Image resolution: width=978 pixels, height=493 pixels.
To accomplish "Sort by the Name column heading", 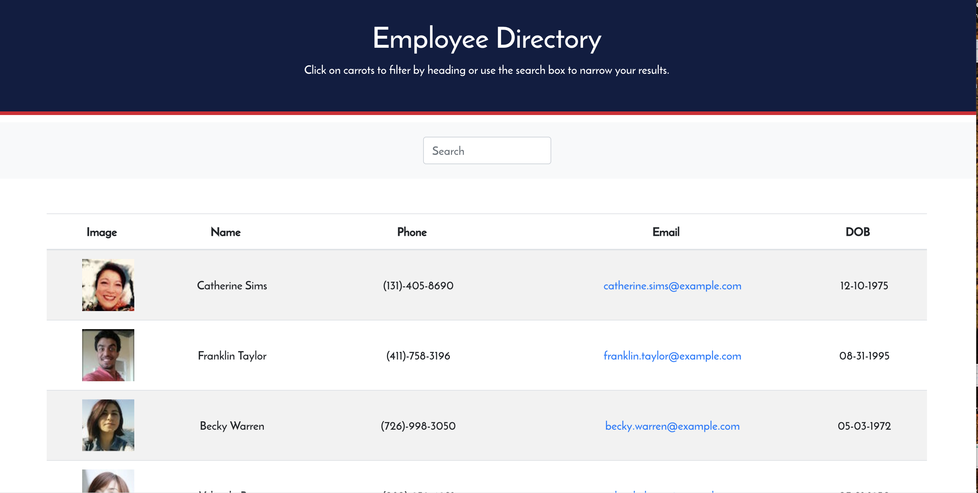I will pyautogui.click(x=225, y=232).
